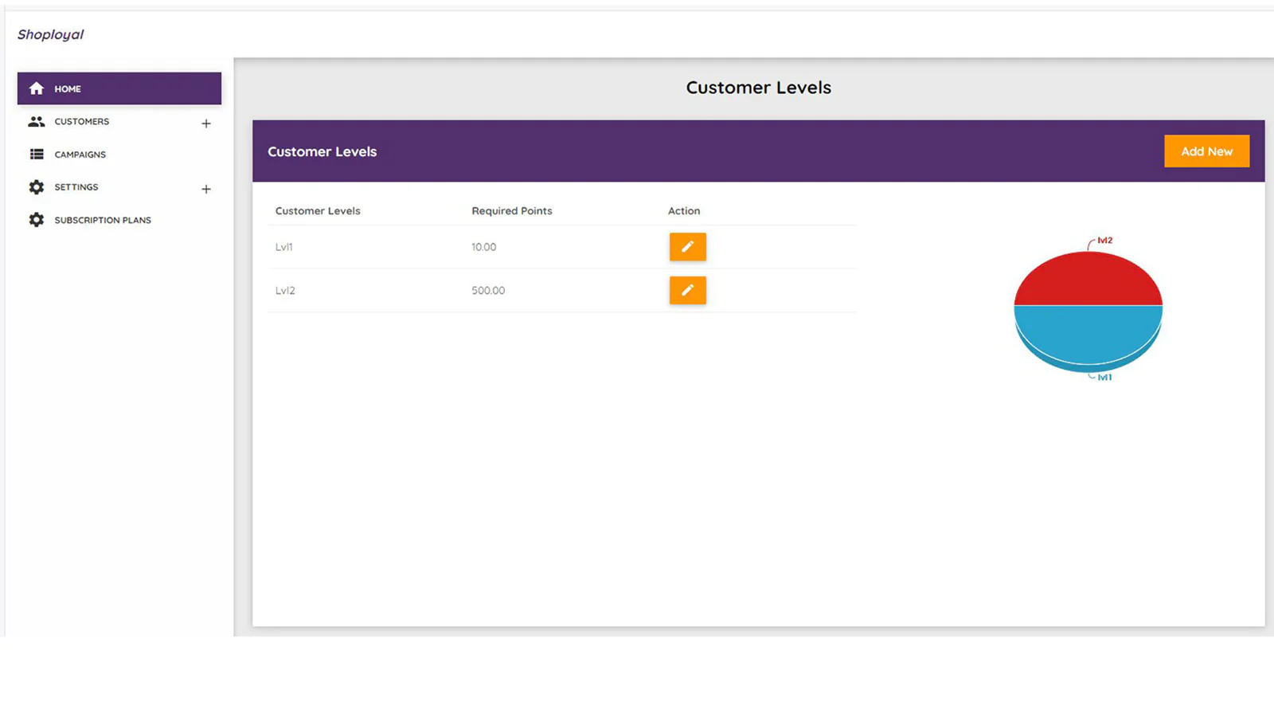The height and width of the screenshot is (717, 1274).
Task: Click the Shoployal logo
Action: click(50, 34)
